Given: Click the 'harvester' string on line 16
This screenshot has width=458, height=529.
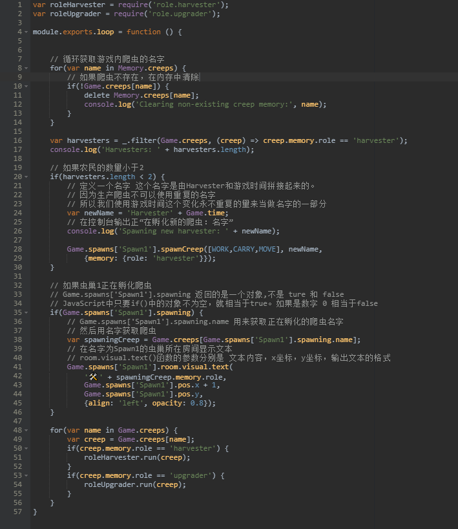Looking at the screenshot, I should 376,140.
